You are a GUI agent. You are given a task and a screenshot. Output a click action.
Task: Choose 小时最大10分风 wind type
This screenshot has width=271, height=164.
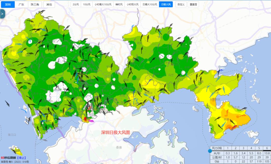[103, 5]
